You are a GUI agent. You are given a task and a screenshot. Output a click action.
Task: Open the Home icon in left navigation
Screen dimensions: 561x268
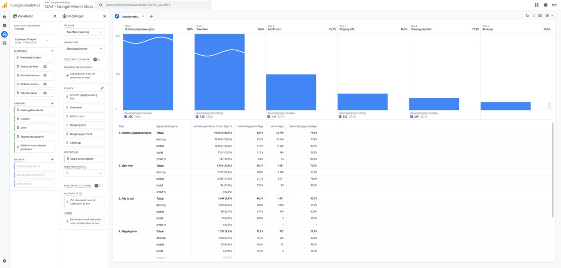4,17
